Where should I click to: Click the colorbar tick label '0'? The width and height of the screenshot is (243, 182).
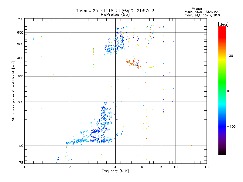coord(228,91)
